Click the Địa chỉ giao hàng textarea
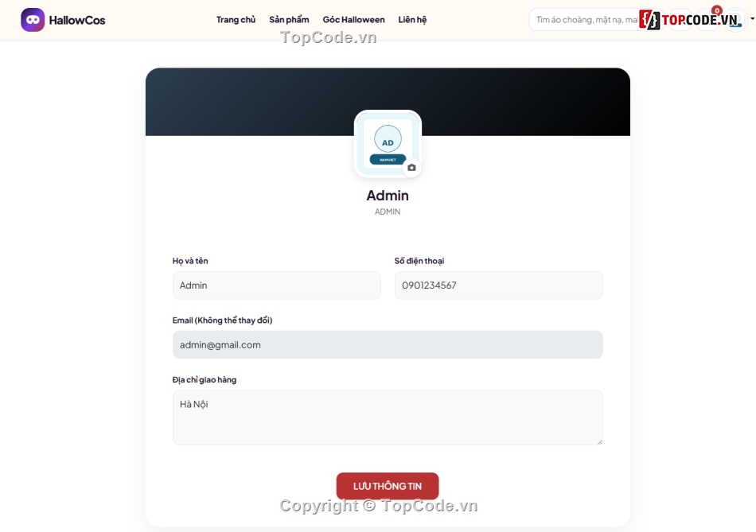This screenshot has width=756, height=532. click(388, 417)
